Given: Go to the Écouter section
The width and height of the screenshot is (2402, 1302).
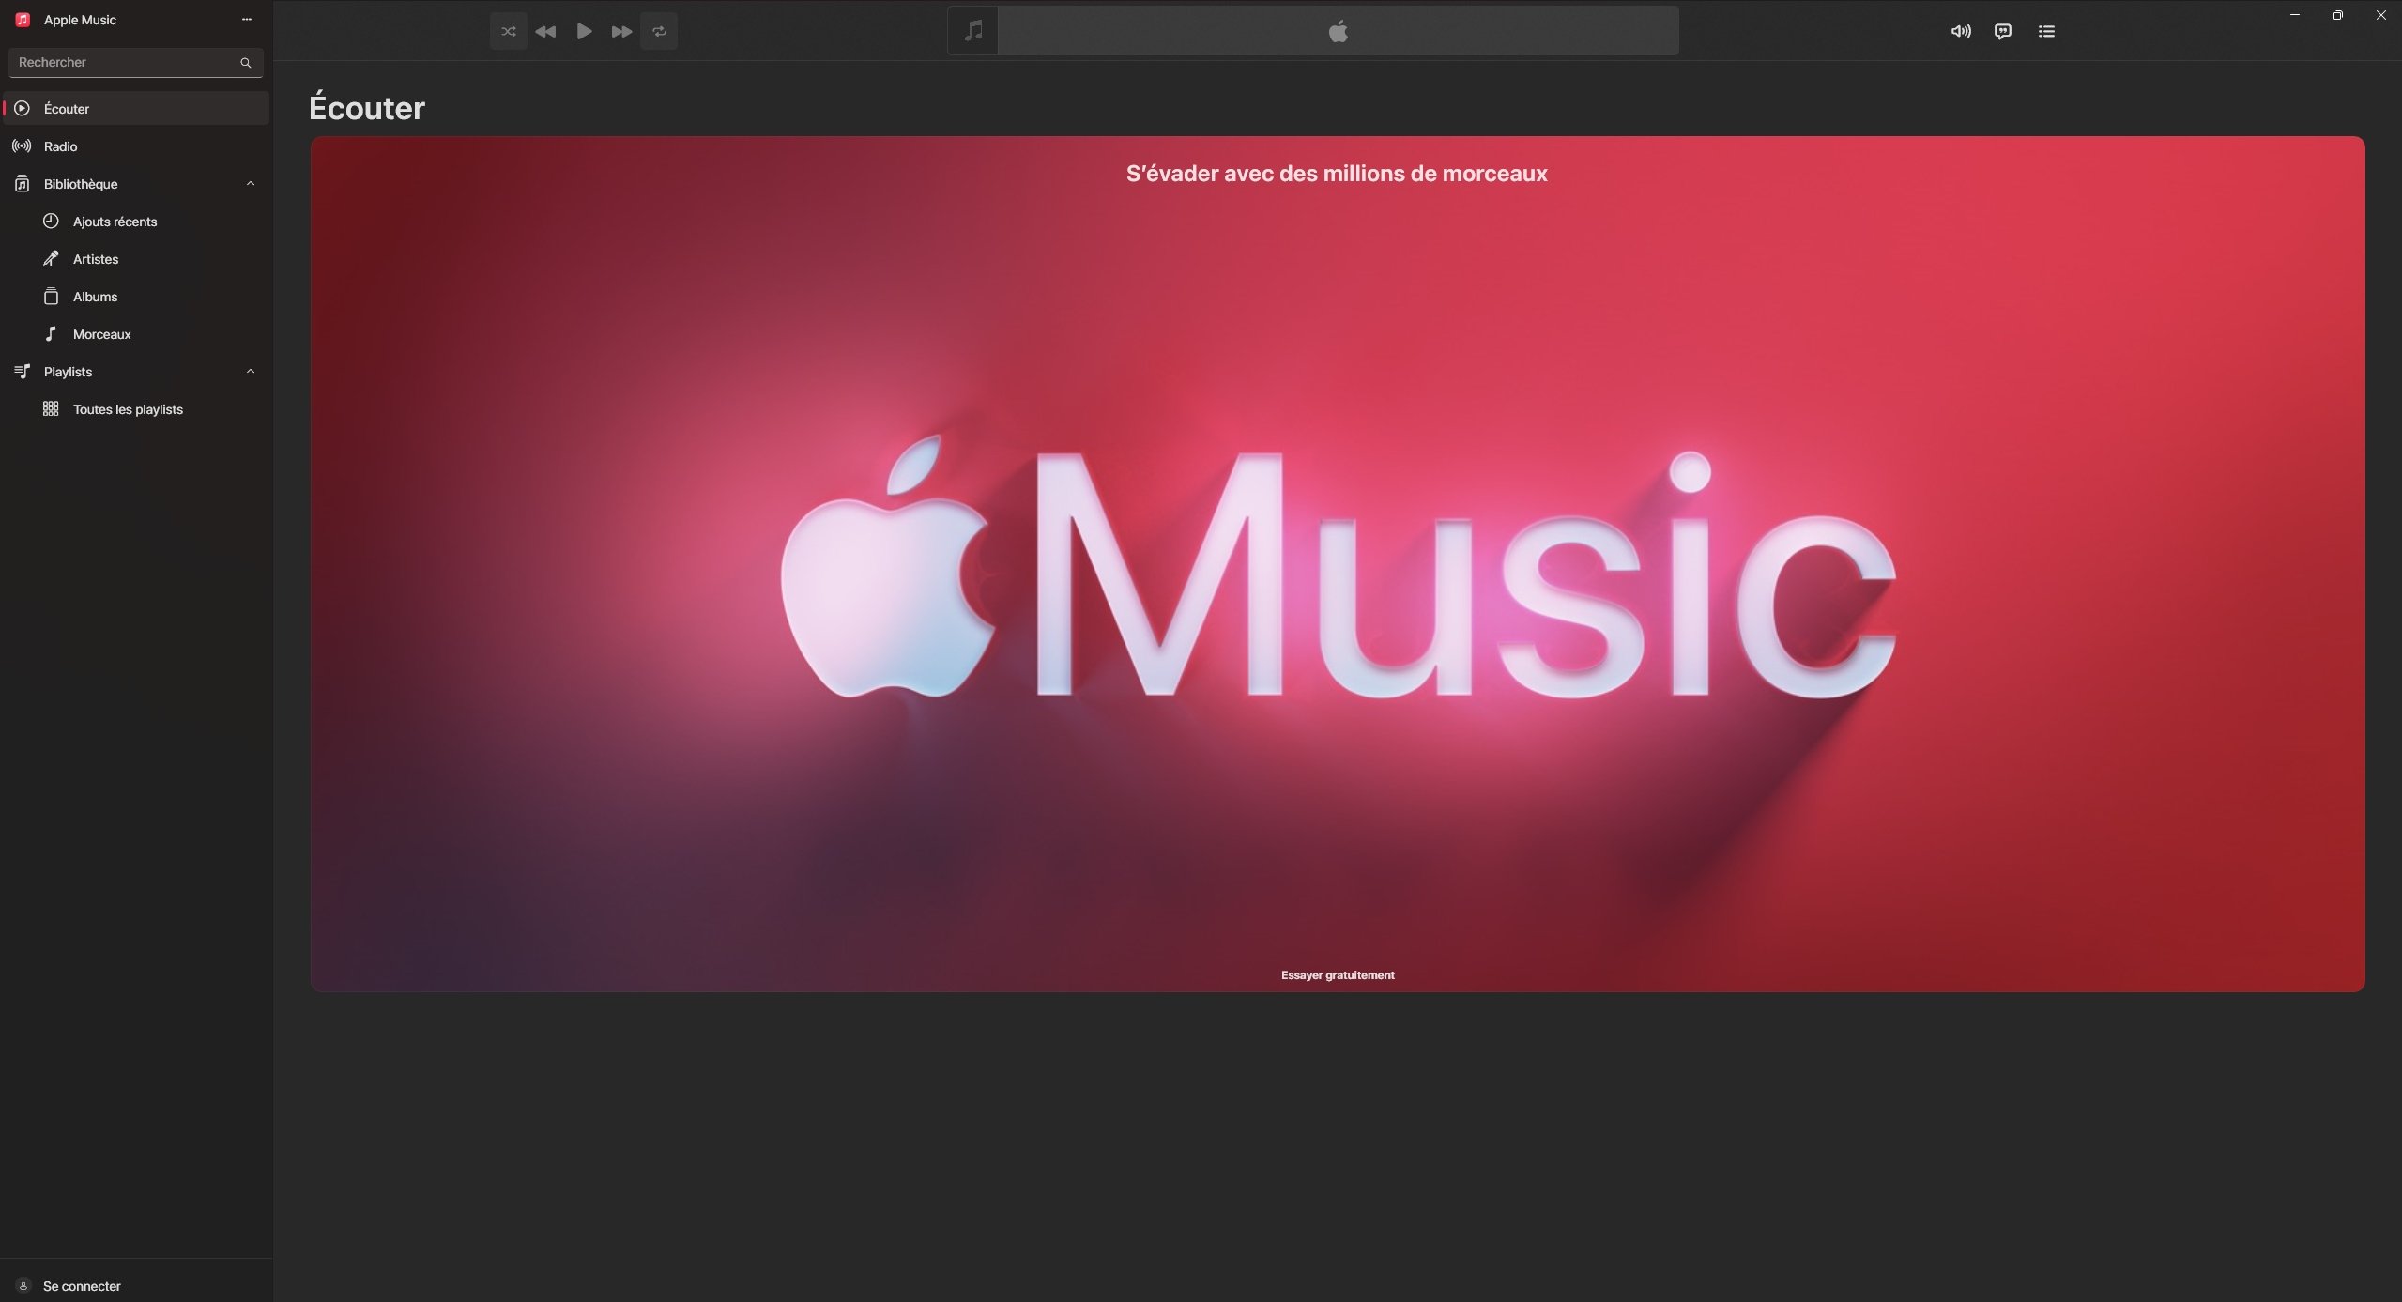Looking at the screenshot, I should [x=66, y=108].
